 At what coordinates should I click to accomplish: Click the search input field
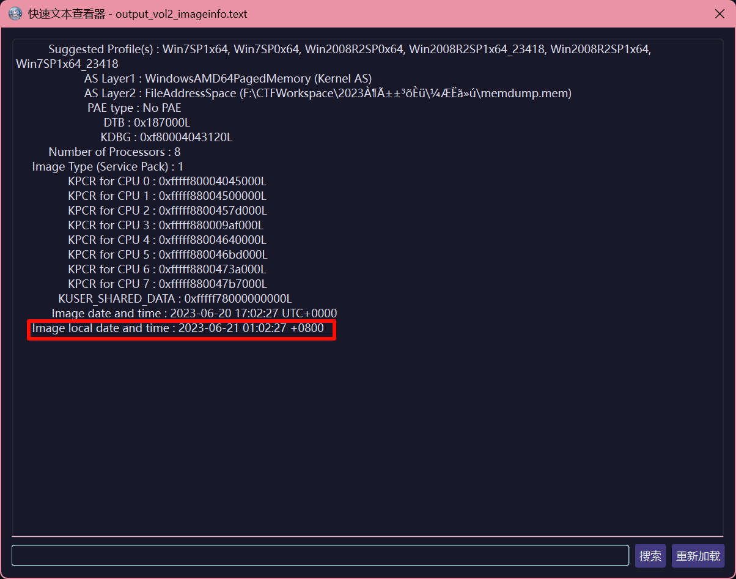click(x=320, y=556)
